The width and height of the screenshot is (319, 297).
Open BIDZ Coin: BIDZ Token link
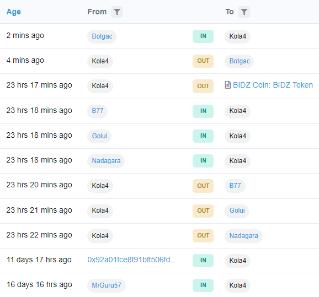[273, 85]
